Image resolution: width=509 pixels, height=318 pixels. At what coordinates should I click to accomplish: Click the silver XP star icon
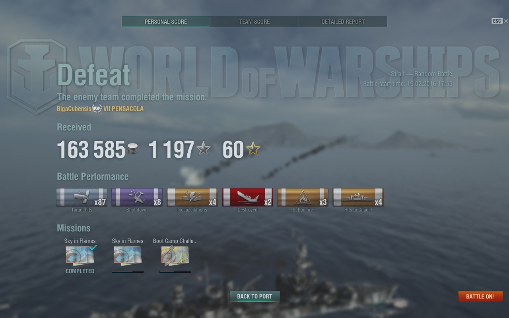(x=203, y=149)
